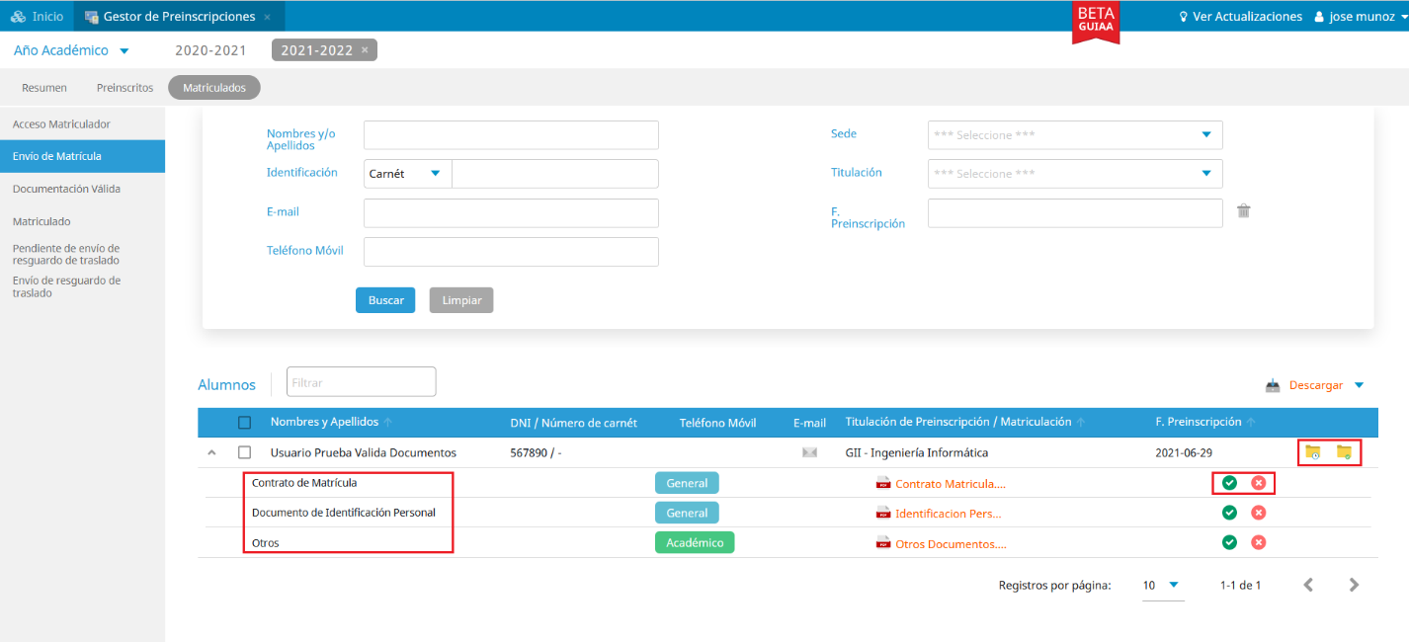The image size is (1409, 642).
Task: Click the trash icon beside F. Preinscripción
Action: pos(1244,210)
